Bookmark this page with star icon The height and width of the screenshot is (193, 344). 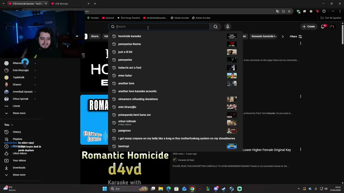click(x=289, y=11)
